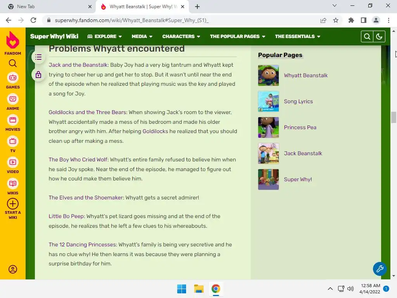This screenshot has width=397, height=298.
Task: Expand The Popular Pages dropdown
Action: (x=238, y=36)
